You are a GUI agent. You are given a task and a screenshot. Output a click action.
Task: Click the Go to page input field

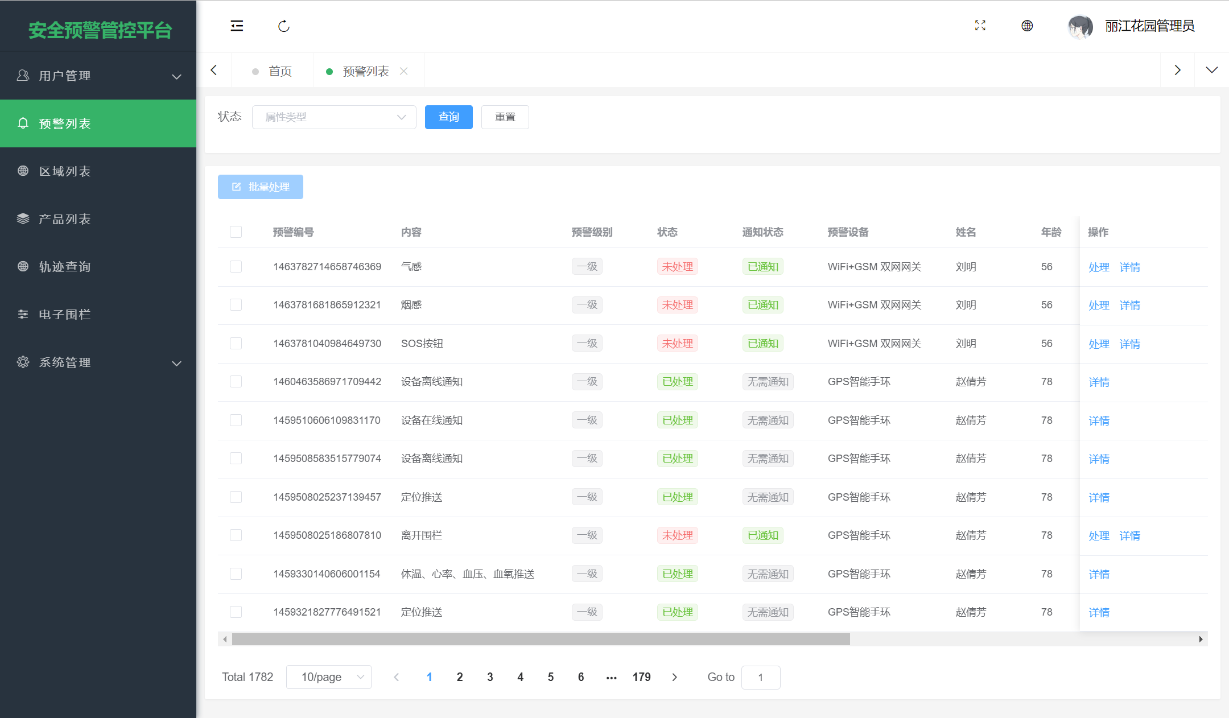(761, 677)
